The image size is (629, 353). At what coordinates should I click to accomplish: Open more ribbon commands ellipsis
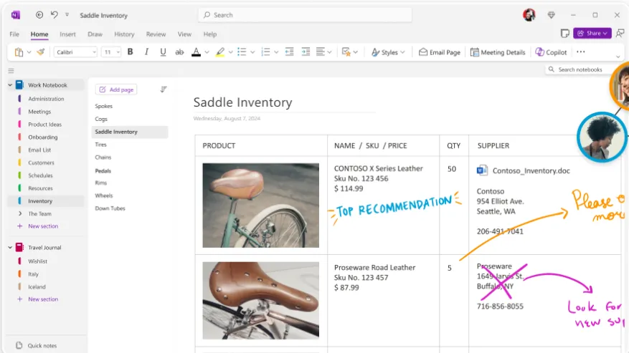point(580,52)
